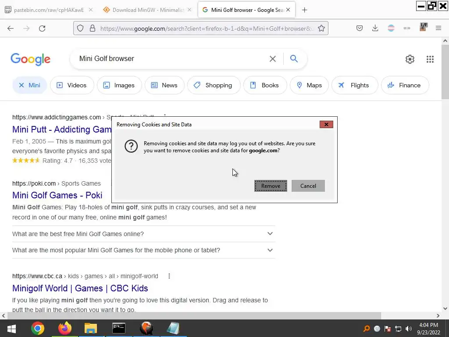Open the Command Prompt taskbar icon
Image resolution: width=449 pixels, height=337 pixels.
pyautogui.click(x=118, y=328)
